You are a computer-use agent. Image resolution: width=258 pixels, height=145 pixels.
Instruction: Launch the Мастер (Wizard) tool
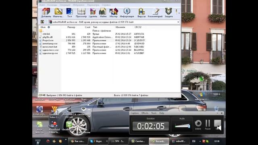pos(114,12)
